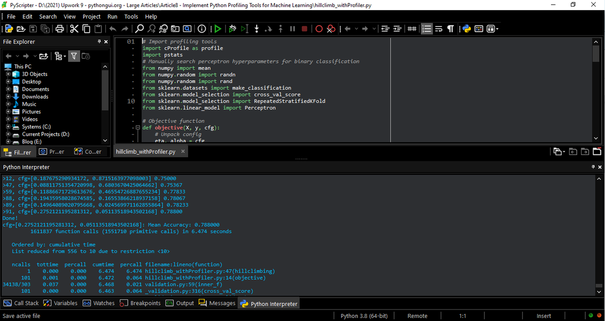Disable the filter in File Explorer

[x=74, y=56]
